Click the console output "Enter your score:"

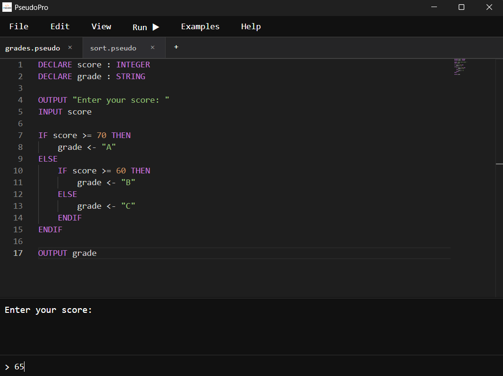coord(49,310)
